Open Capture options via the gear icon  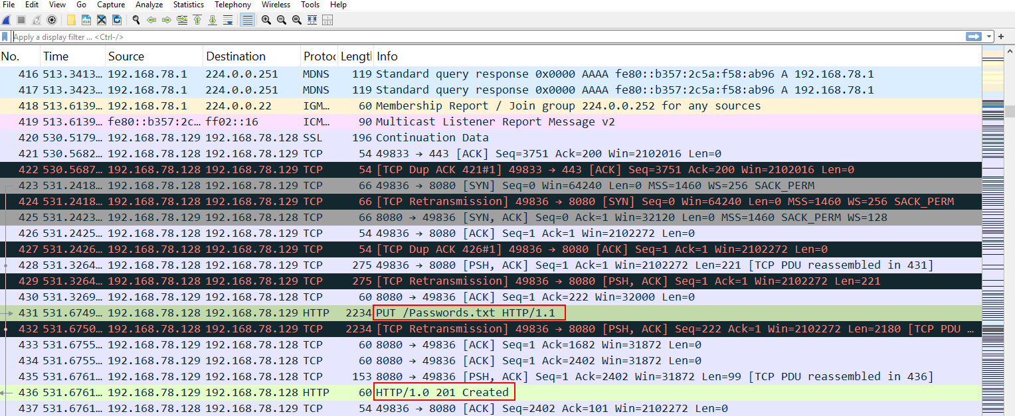click(x=50, y=20)
